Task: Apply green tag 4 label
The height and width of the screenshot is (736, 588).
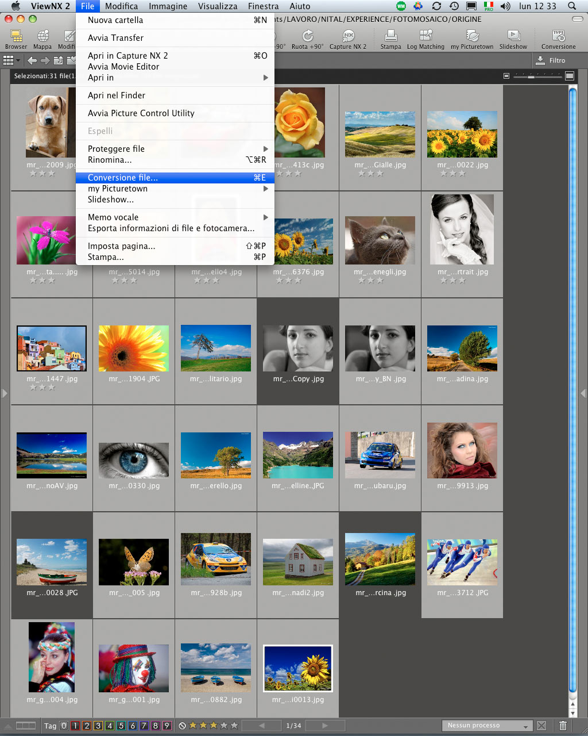Action: tap(110, 726)
